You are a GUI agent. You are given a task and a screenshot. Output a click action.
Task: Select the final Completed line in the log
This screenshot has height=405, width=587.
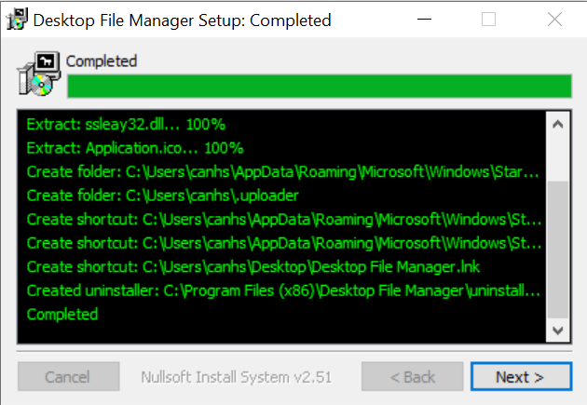point(62,315)
